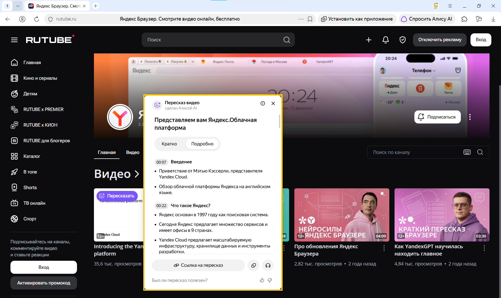Expand the tab group dropdown arrow
501x298 pixels.
tap(17, 6)
